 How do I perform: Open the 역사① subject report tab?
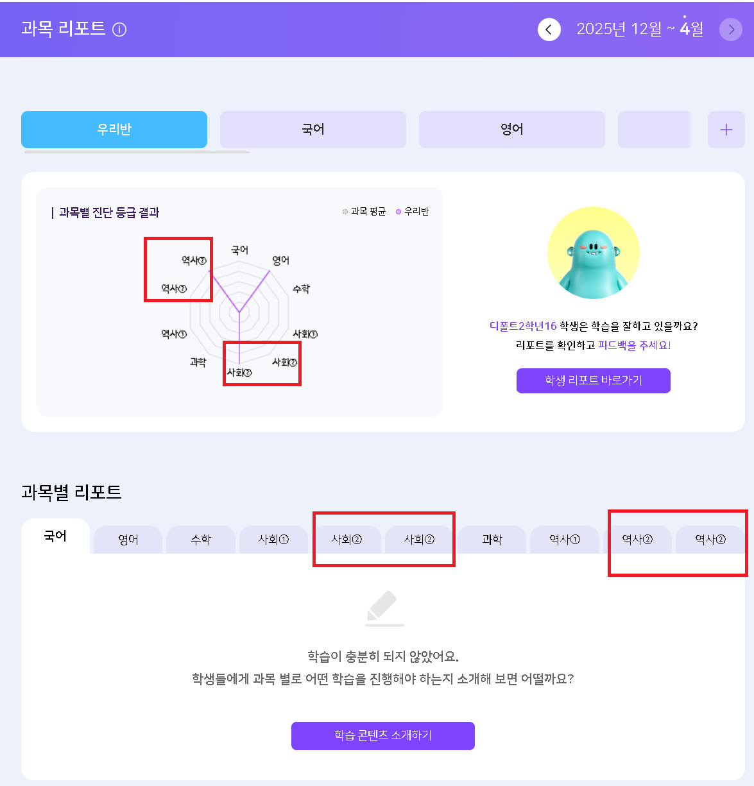pos(565,540)
